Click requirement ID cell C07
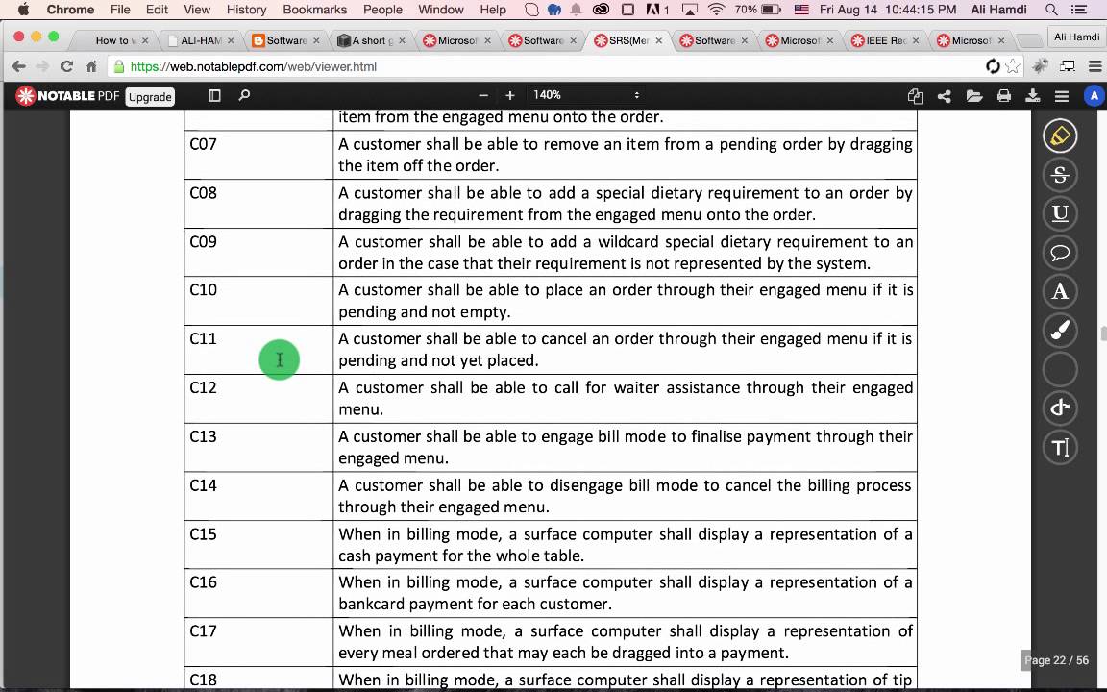The width and height of the screenshot is (1107, 692). click(258, 155)
